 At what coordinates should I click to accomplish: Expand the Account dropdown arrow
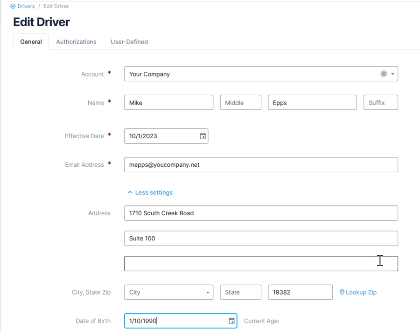[x=392, y=74]
